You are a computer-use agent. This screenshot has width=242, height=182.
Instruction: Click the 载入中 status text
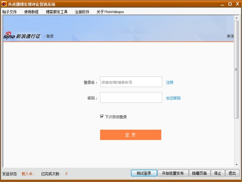pyautogui.click(x=28, y=174)
